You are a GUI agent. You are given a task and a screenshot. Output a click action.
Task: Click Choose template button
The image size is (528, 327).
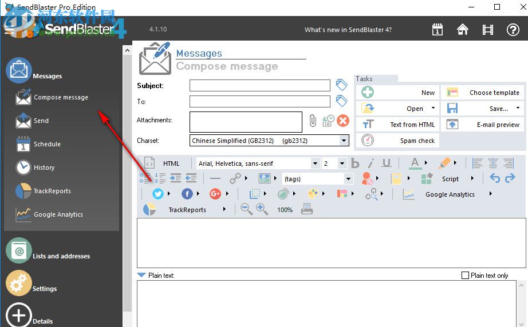(483, 93)
